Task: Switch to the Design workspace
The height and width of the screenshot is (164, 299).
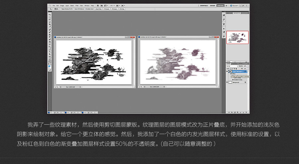Action: (212, 6)
